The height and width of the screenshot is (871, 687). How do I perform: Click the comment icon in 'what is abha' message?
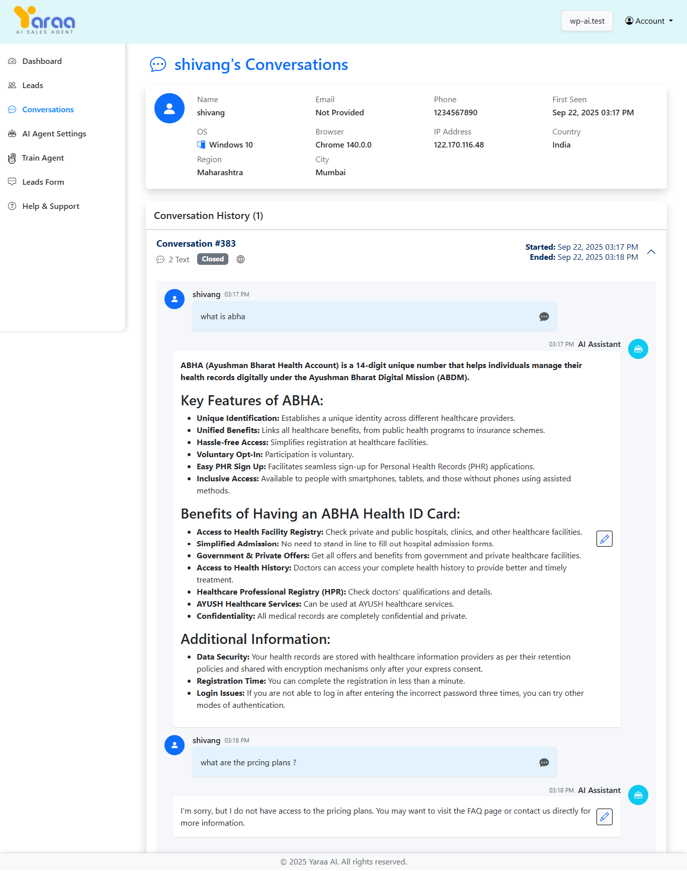point(544,317)
